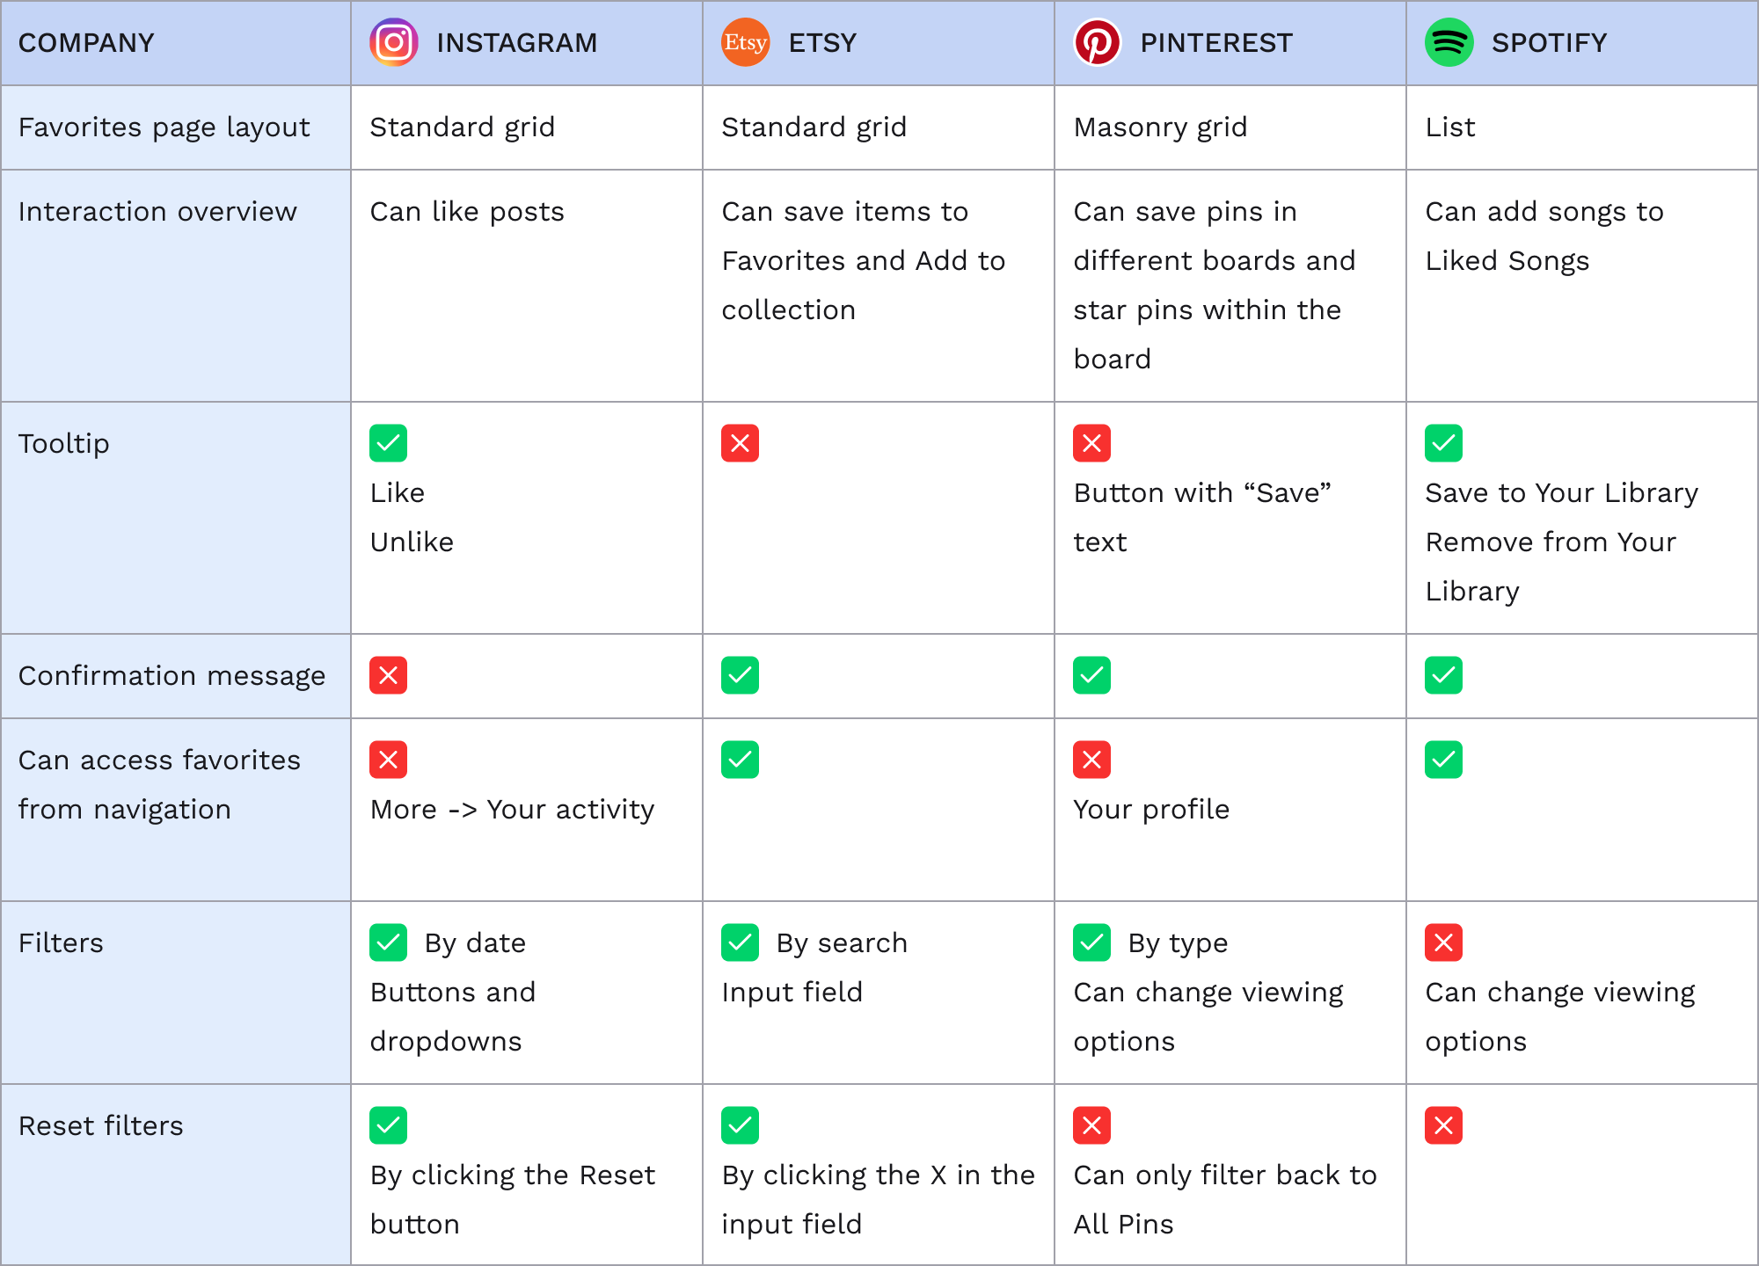The image size is (1759, 1266).
Task: Click green check in Instagram's Tooltip cell
Action: click(x=388, y=443)
